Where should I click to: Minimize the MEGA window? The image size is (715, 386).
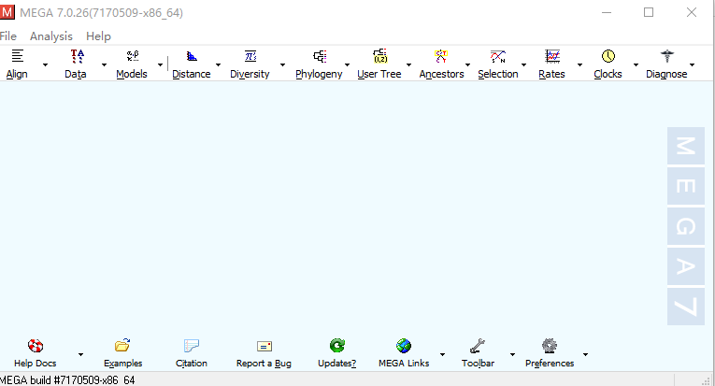point(607,12)
